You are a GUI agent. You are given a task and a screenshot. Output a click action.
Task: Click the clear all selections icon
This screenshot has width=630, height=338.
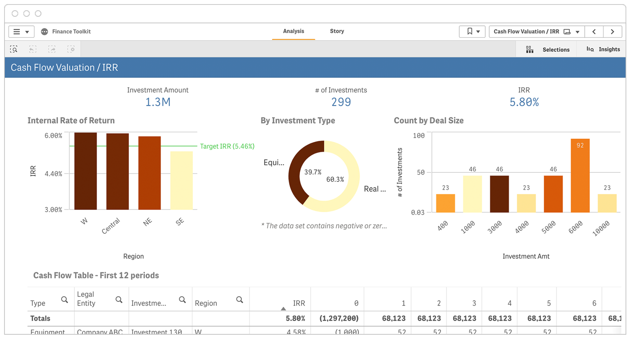pos(71,49)
